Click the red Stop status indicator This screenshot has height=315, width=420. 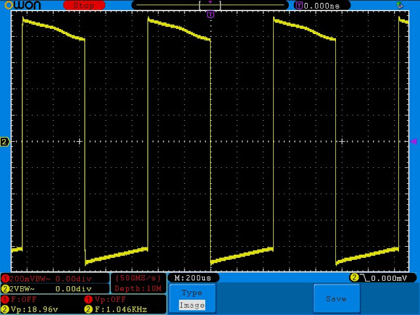click(84, 5)
